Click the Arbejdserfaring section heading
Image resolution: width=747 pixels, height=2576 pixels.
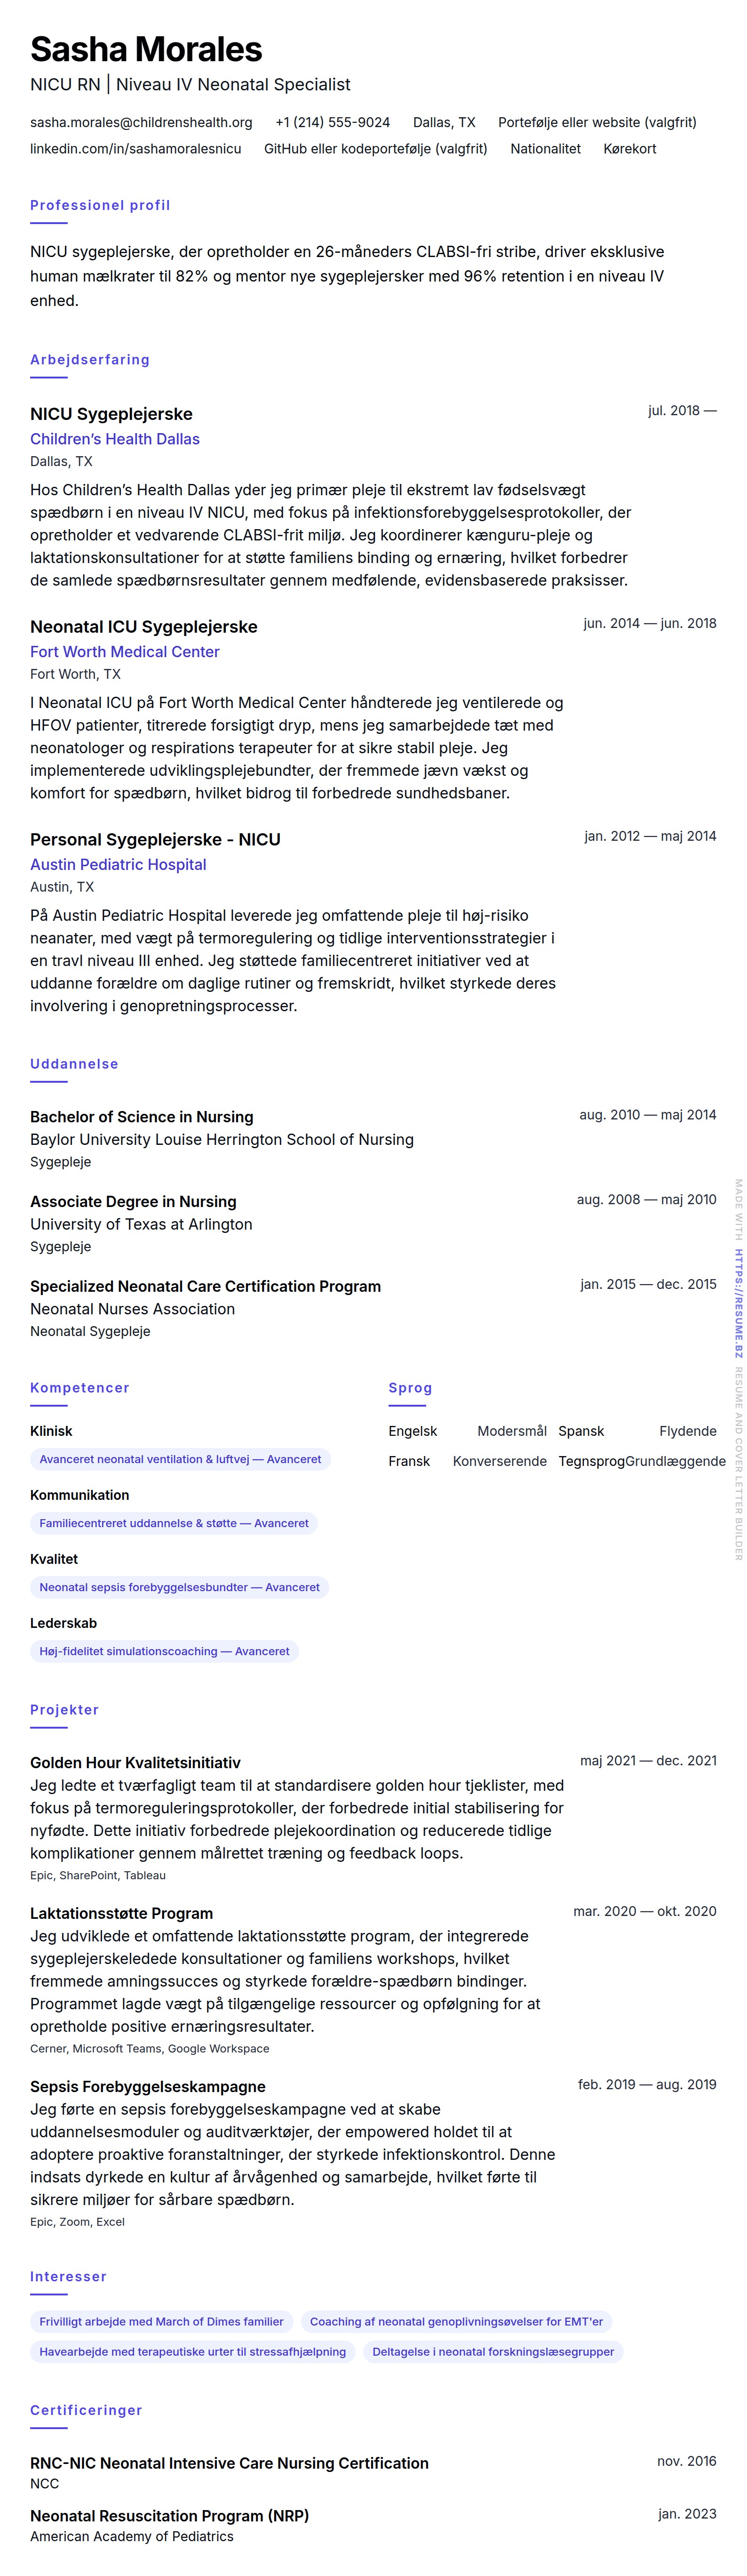point(89,359)
